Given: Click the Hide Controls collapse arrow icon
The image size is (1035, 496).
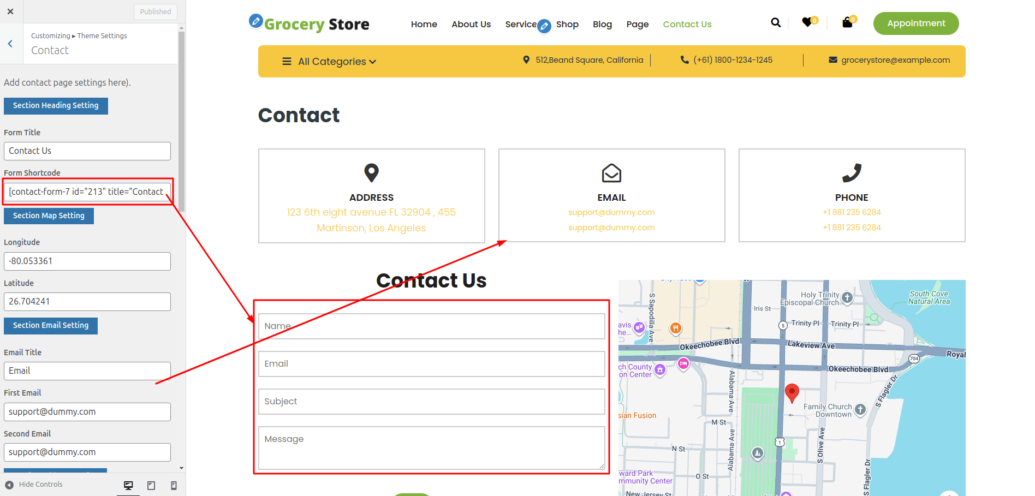Looking at the screenshot, I should [x=9, y=485].
